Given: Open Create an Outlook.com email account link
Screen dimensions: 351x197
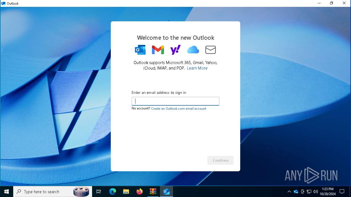Looking at the screenshot, I should coord(179,109).
